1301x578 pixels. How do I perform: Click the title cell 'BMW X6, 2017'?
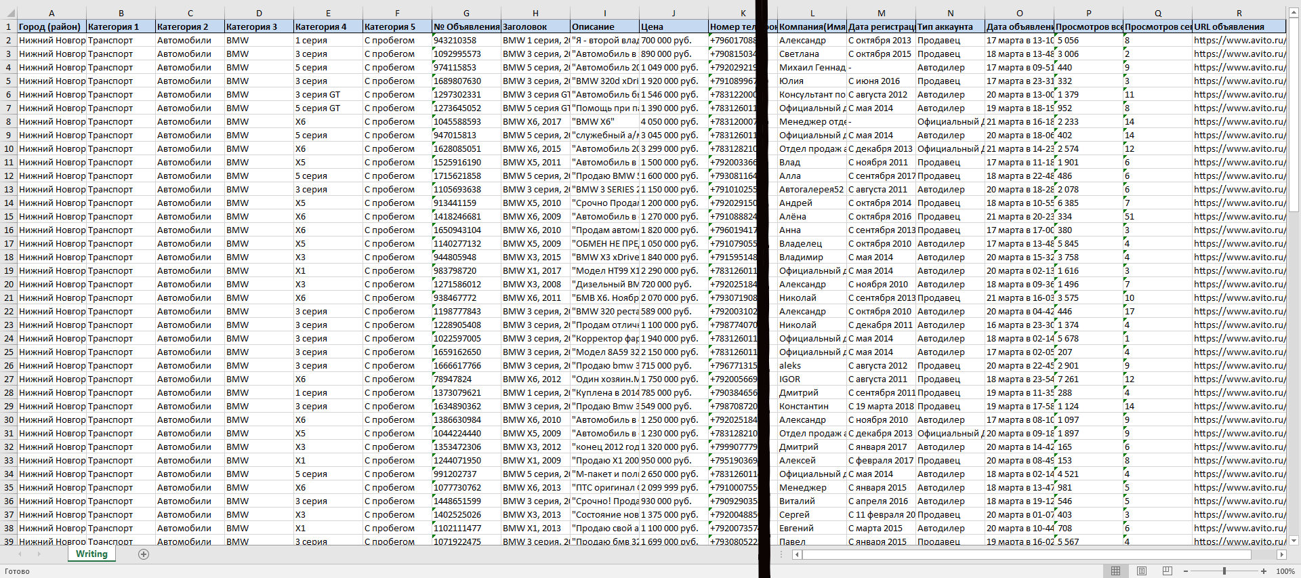[x=535, y=121]
